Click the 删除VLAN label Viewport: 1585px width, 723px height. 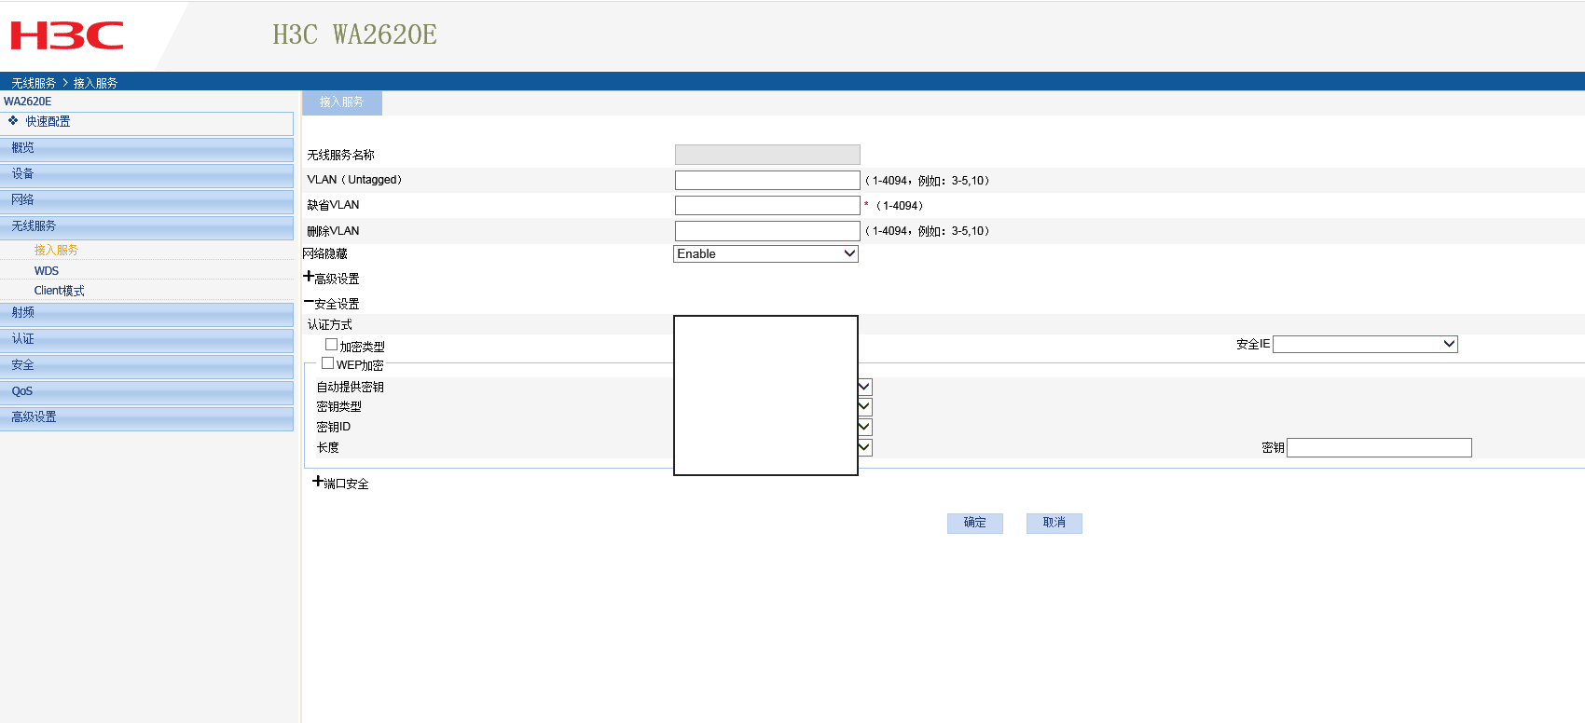pyautogui.click(x=333, y=231)
